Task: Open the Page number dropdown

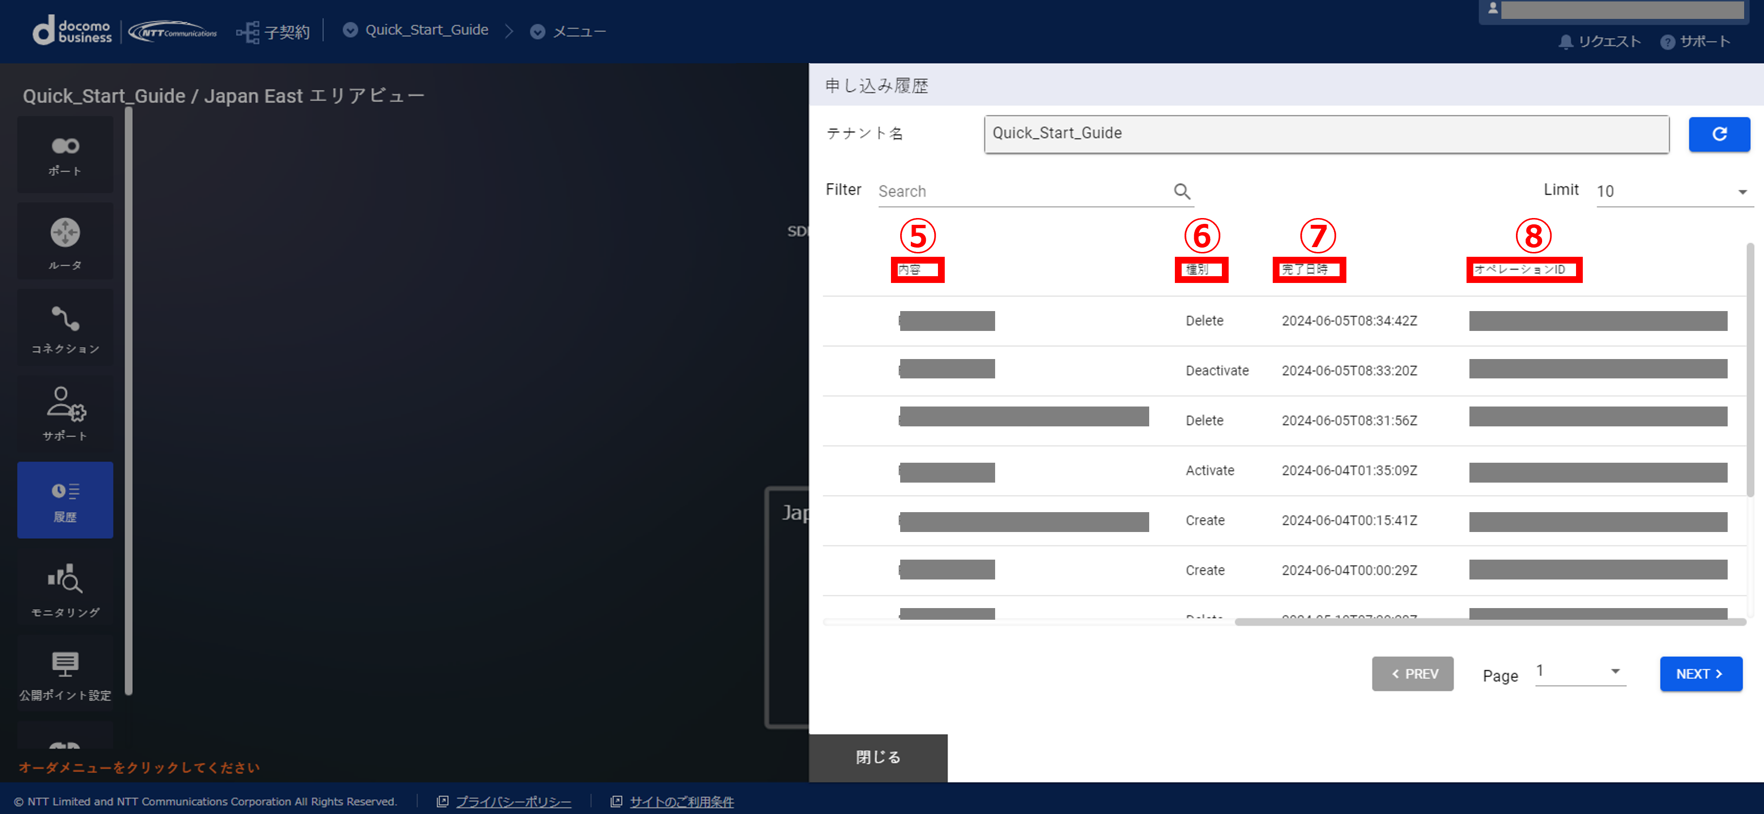Action: pyautogui.click(x=1580, y=672)
